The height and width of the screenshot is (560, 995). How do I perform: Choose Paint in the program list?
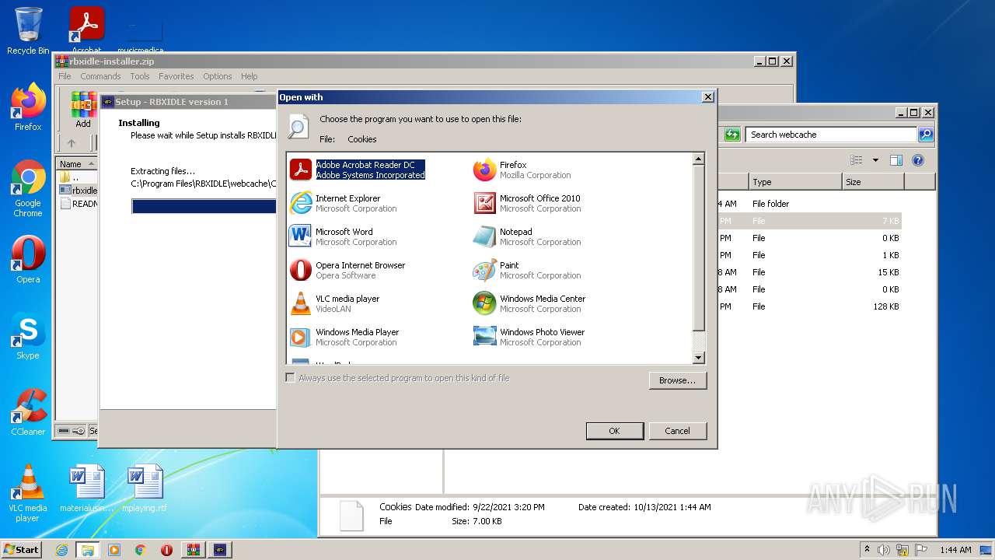pos(528,270)
